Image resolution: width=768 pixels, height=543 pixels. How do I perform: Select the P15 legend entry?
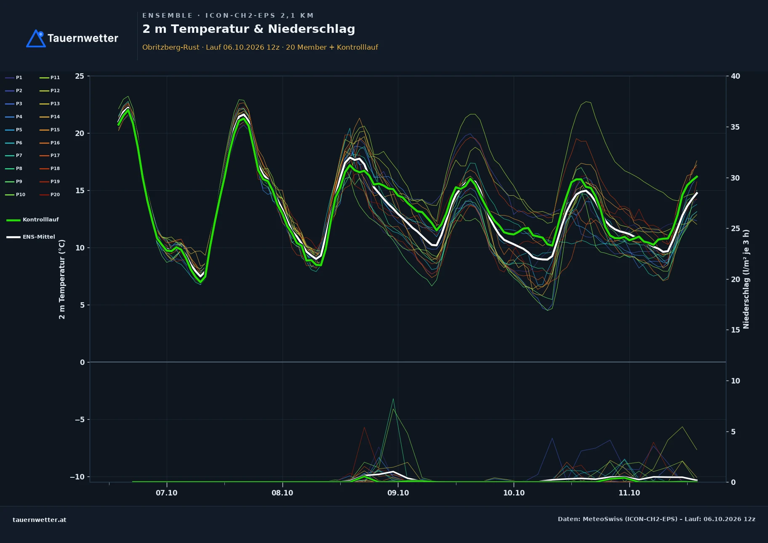pyautogui.click(x=50, y=130)
